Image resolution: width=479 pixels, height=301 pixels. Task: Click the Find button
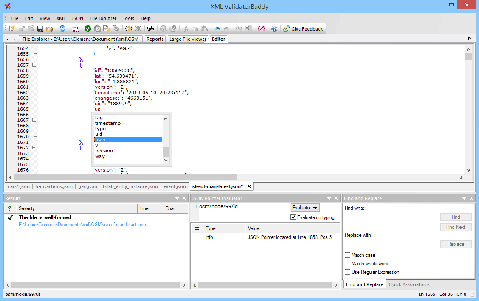coord(456,217)
